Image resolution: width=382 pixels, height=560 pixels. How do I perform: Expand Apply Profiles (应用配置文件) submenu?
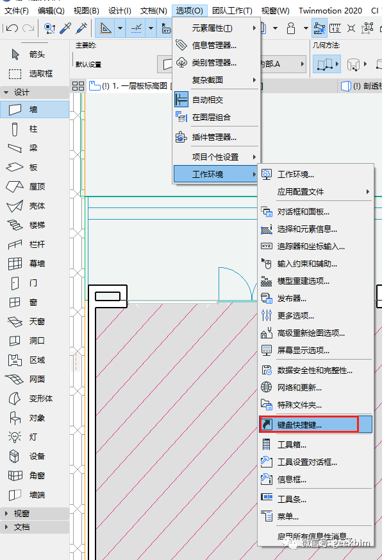pos(316,192)
